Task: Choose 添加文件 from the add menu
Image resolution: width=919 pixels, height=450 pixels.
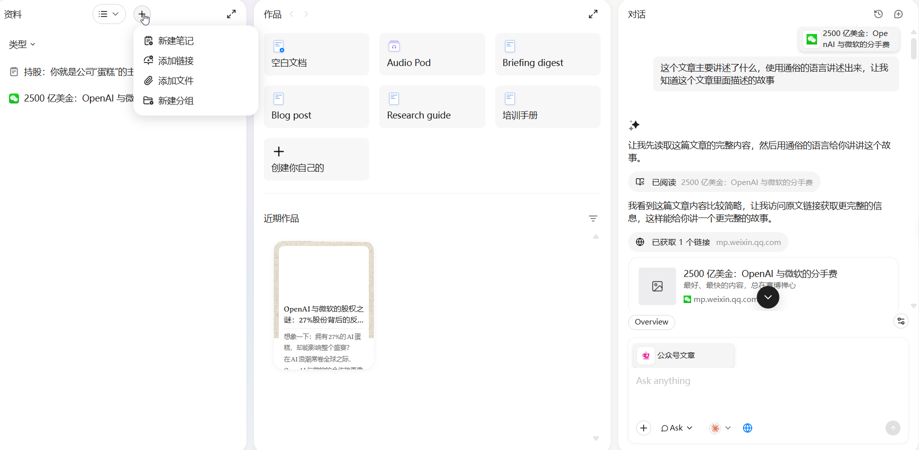Action: 195,81
